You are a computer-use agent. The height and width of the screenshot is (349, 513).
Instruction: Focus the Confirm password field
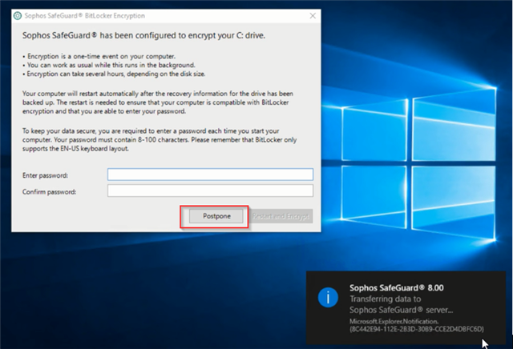(210, 191)
